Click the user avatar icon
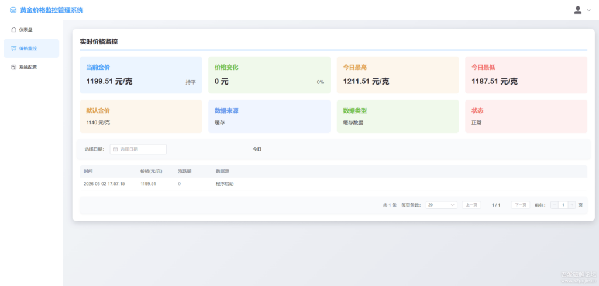599x286 pixels. click(578, 10)
